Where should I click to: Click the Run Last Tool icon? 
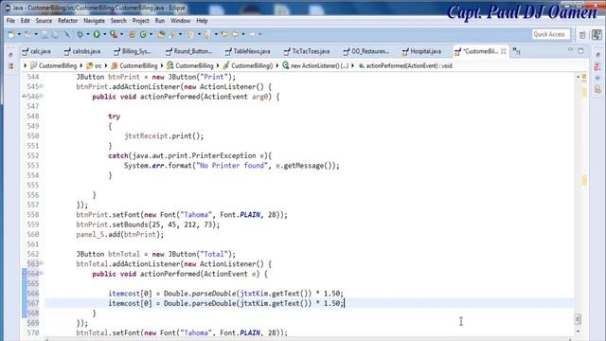pos(114,34)
